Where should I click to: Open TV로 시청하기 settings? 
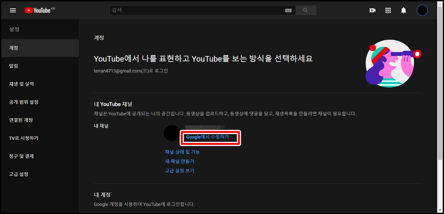click(40, 138)
